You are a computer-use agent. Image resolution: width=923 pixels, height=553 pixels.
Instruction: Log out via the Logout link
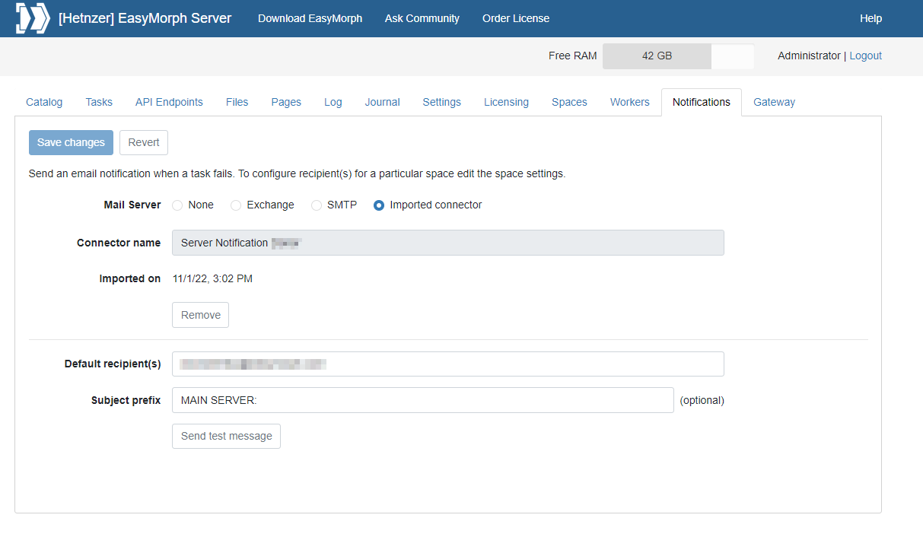click(x=865, y=56)
